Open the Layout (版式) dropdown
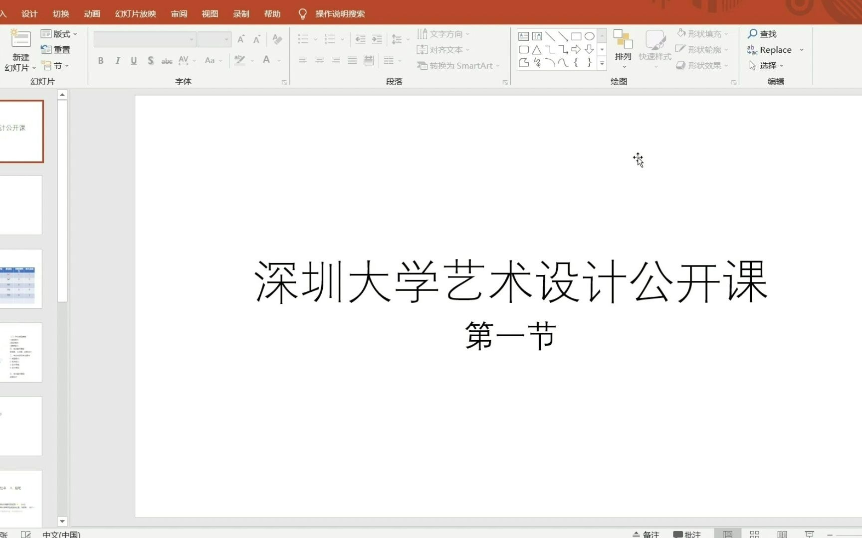The image size is (862, 538). pos(59,34)
